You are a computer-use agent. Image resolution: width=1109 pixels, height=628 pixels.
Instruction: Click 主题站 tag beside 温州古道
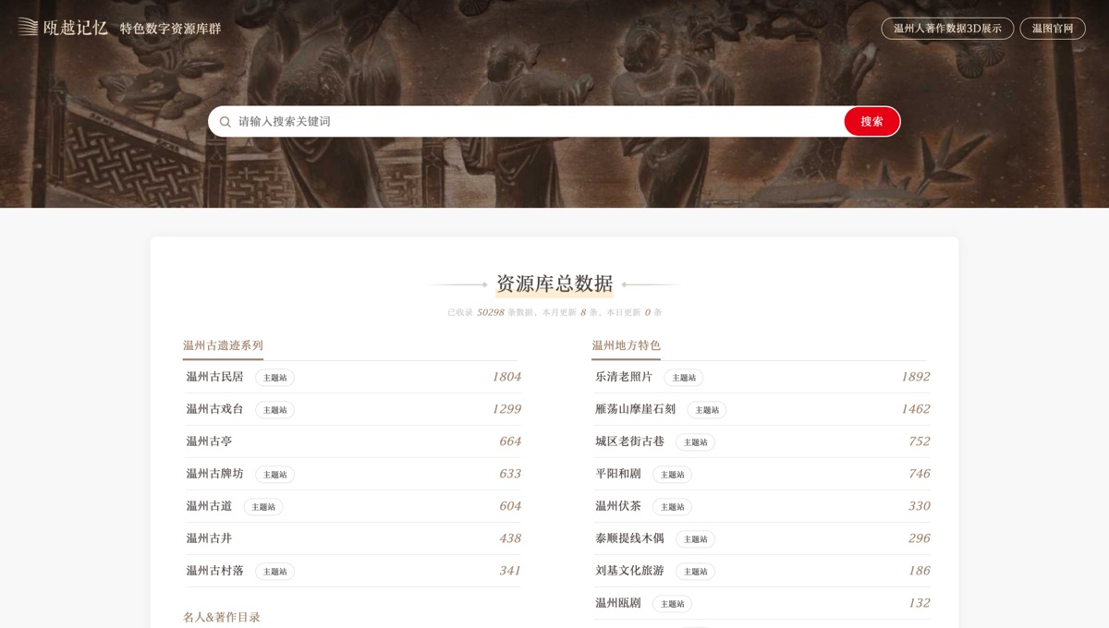point(263,507)
